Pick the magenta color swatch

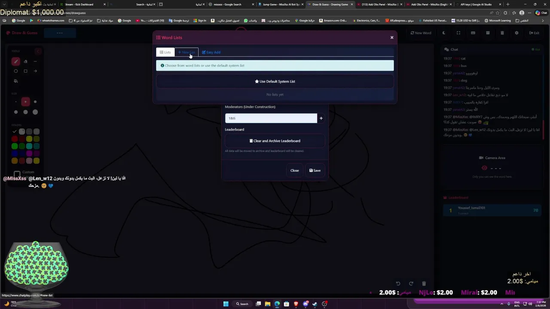(29, 154)
